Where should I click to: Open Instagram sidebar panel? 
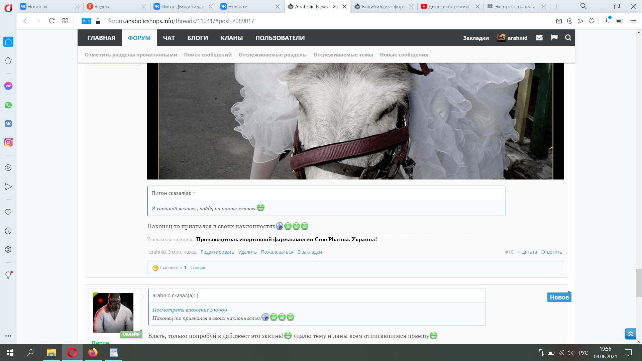coord(8,142)
